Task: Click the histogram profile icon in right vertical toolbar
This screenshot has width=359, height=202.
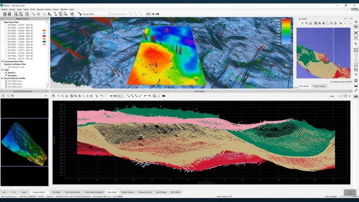Action: point(356,85)
